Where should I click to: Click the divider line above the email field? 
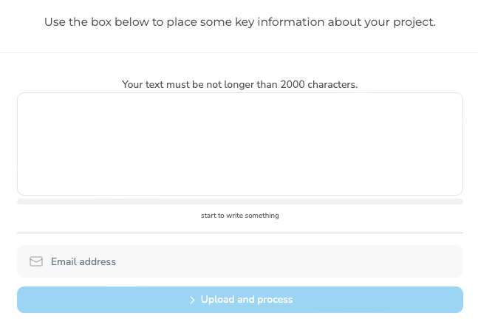(240, 233)
